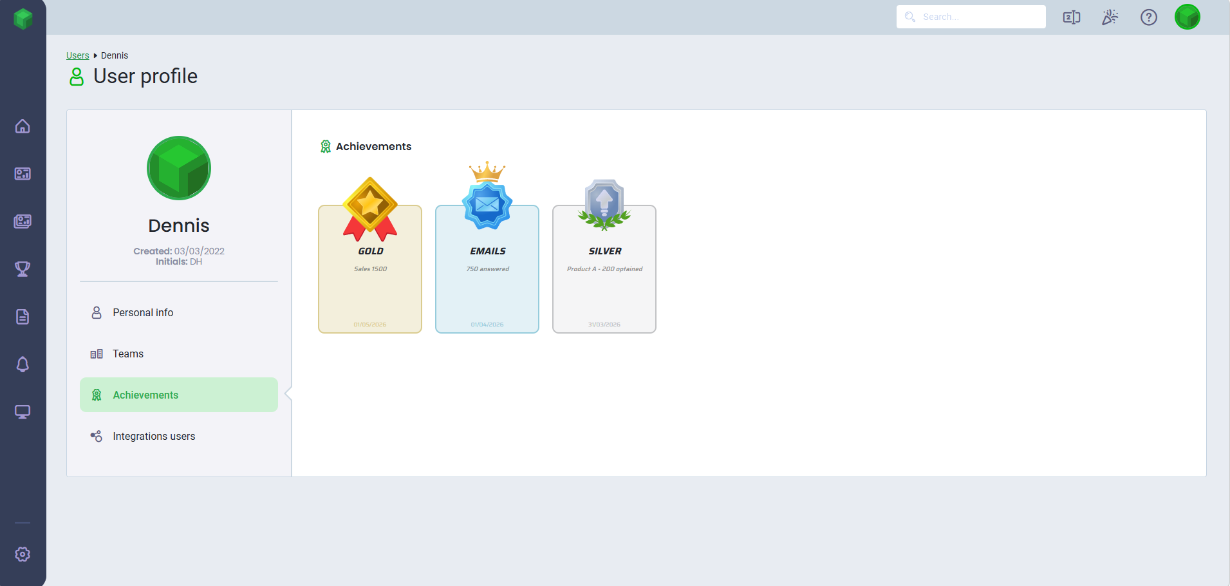This screenshot has width=1230, height=586.
Task: Open the user avatar menu top right
Action: (x=1188, y=17)
